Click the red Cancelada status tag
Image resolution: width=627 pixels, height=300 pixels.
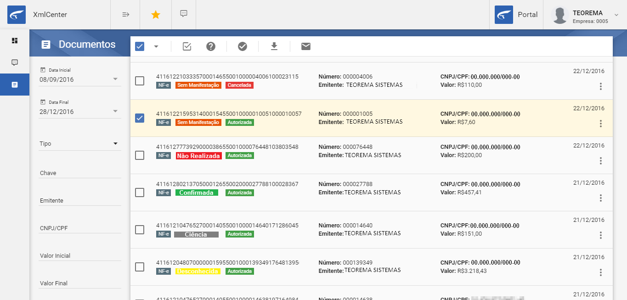click(239, 85)
